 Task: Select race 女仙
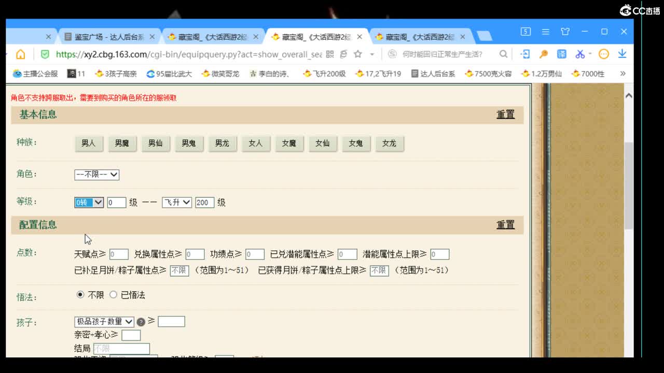(x=323, y=144)
